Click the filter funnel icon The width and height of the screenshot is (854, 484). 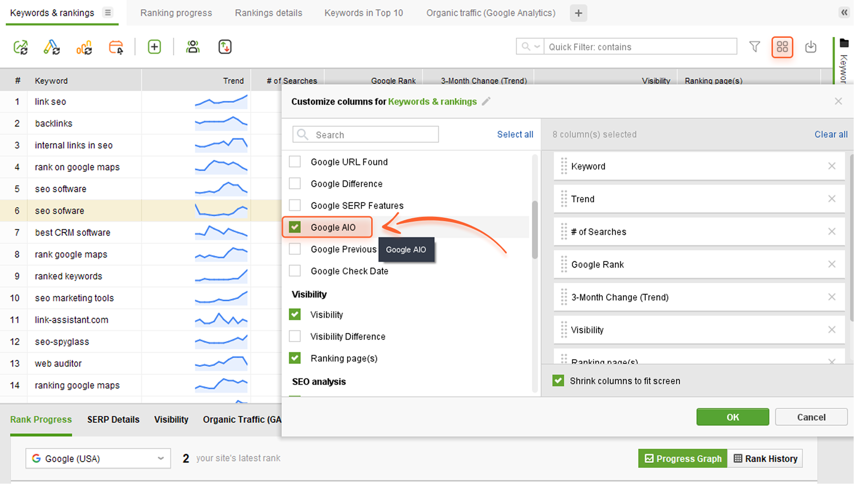tap(755, 47)
